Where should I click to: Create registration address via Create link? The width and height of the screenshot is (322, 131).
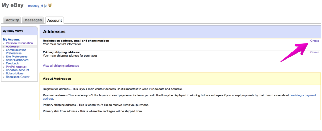point(314,41)
